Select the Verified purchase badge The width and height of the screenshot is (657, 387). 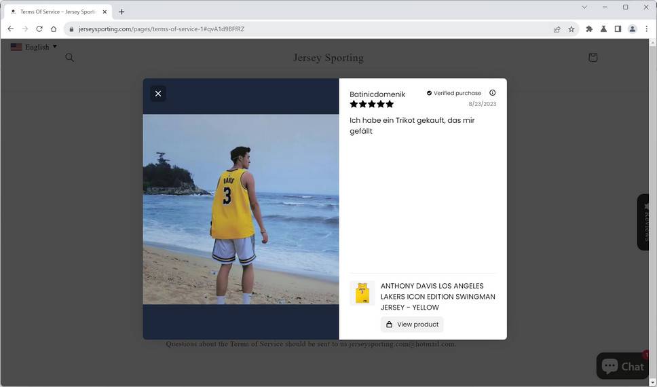pyautogui.click(x=454, y=93)
